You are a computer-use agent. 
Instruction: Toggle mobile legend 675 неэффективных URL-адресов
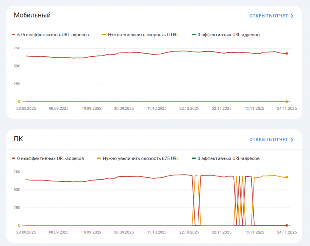[x=50, y=35]
